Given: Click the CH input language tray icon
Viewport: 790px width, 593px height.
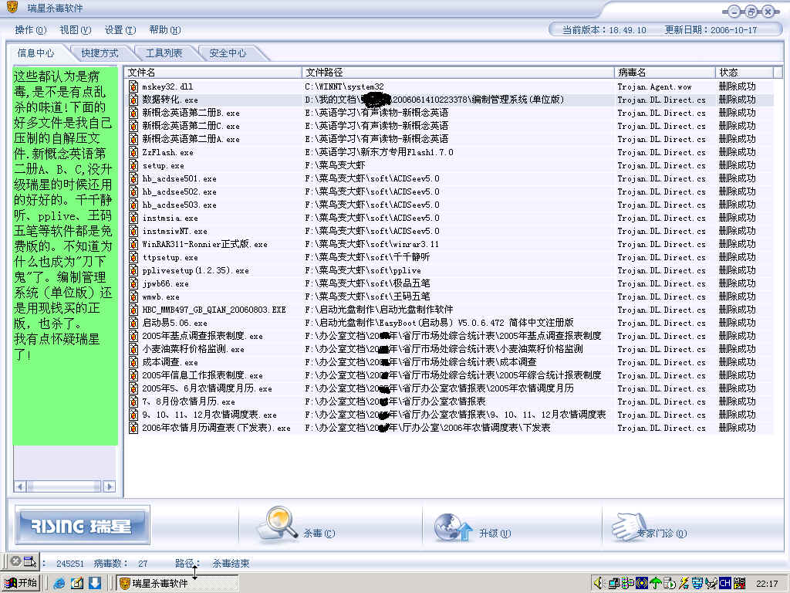Looking at the screenshot, I should (725, 584).
